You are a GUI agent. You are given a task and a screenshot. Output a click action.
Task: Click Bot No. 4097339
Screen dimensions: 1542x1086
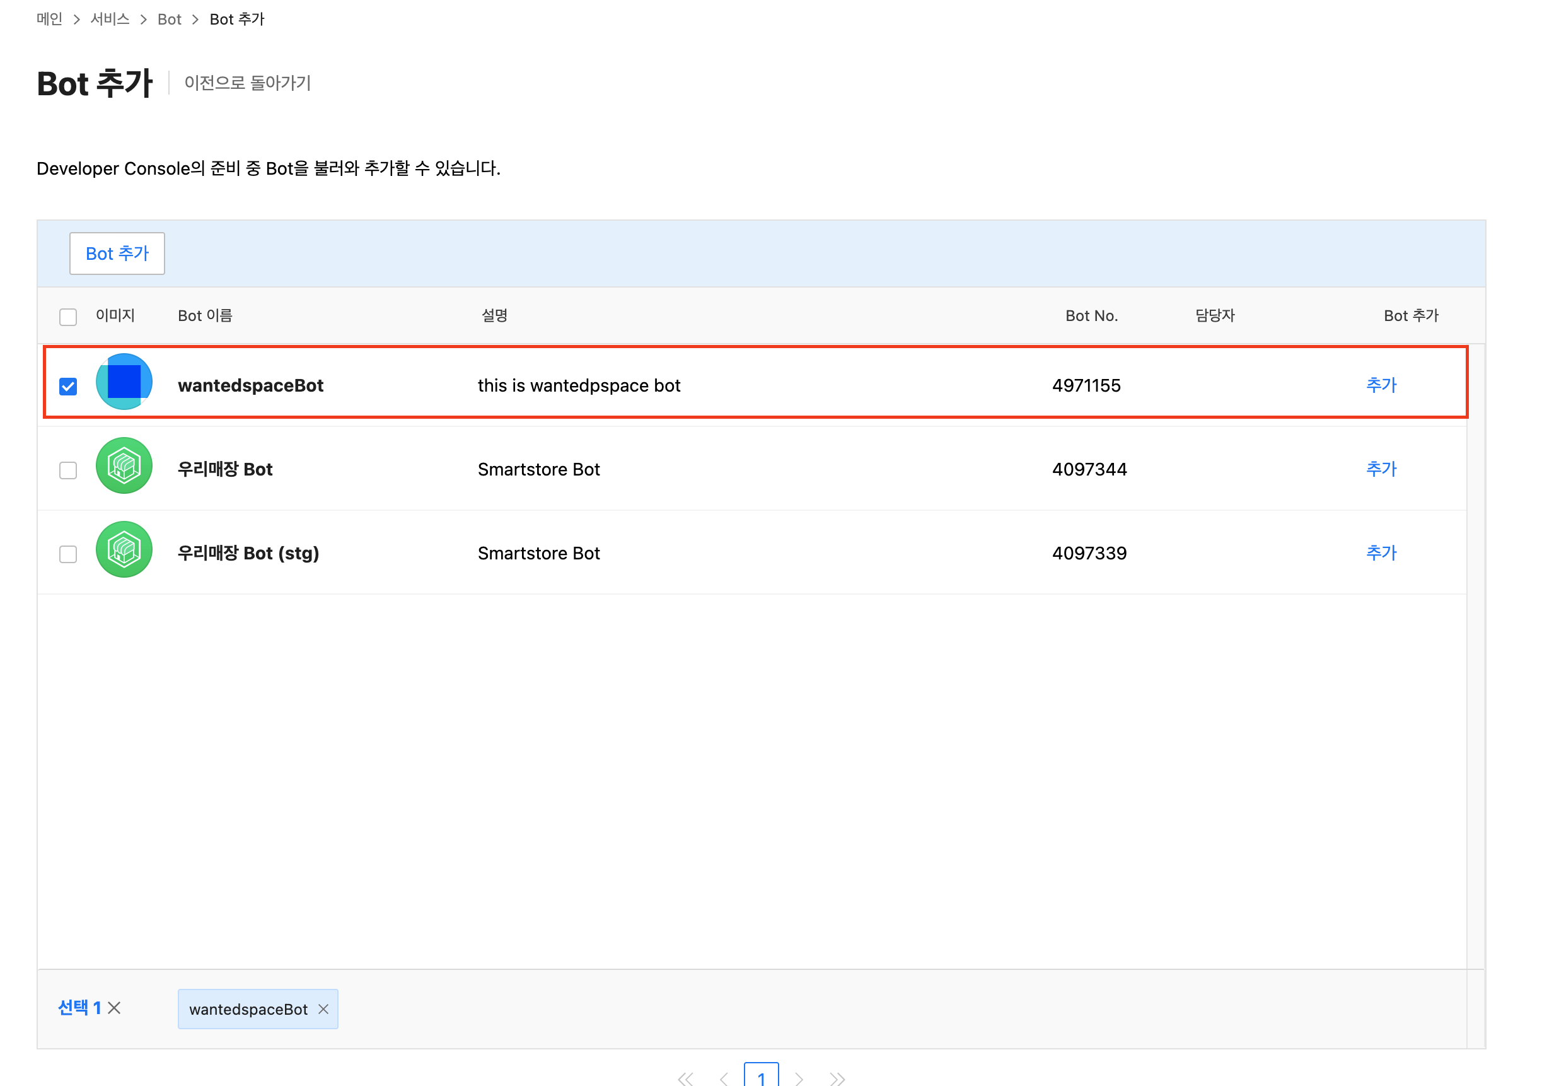(1089, 553)
